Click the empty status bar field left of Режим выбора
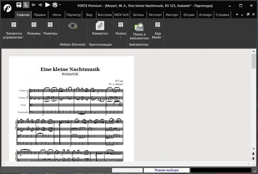 click(127, 170)
